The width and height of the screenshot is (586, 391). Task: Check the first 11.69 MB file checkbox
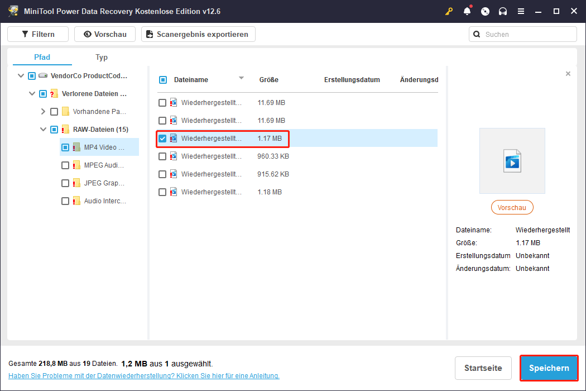[x=162, y=103]
